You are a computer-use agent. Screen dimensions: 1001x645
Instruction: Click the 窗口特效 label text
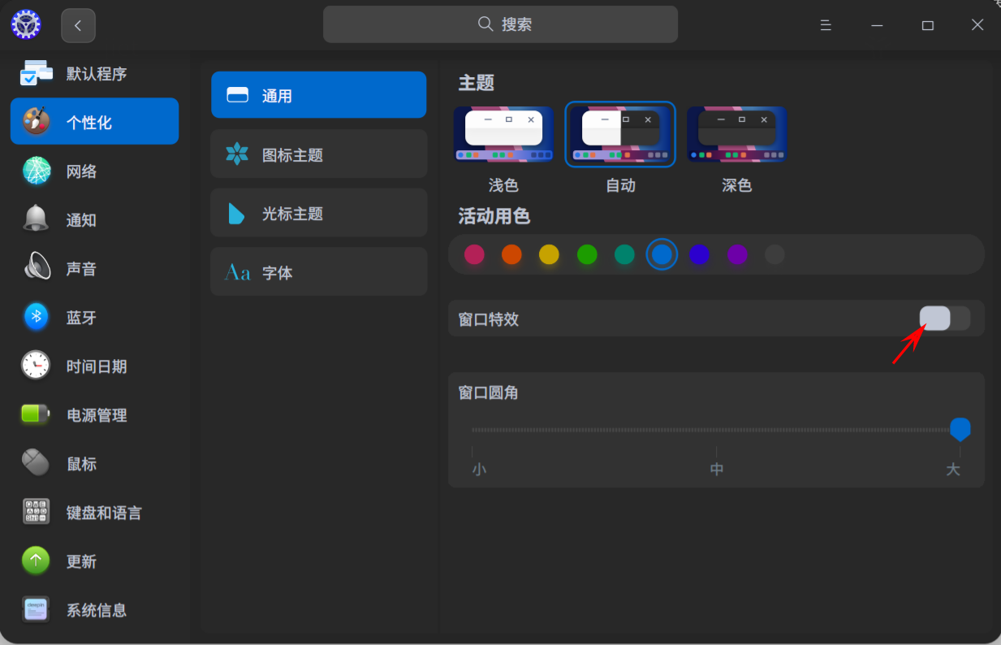click(489, 319)
